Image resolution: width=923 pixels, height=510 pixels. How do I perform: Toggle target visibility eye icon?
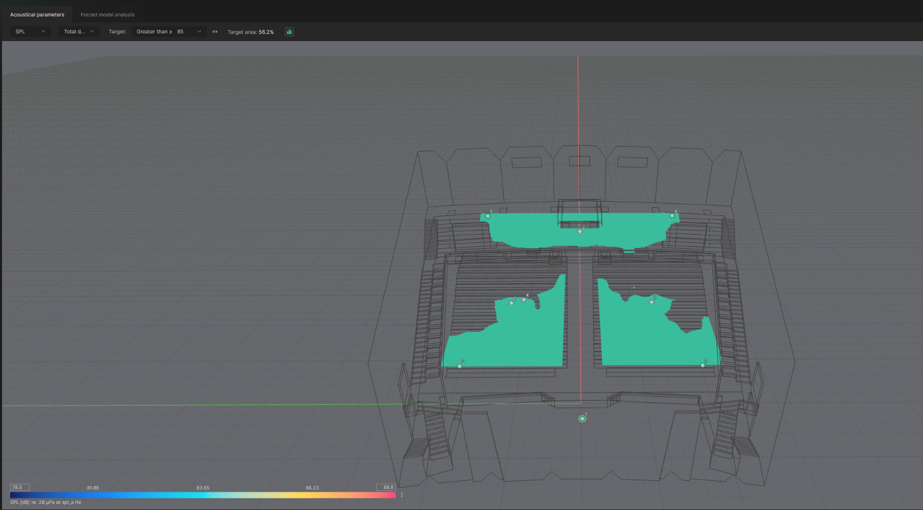[x=215, y=32]
